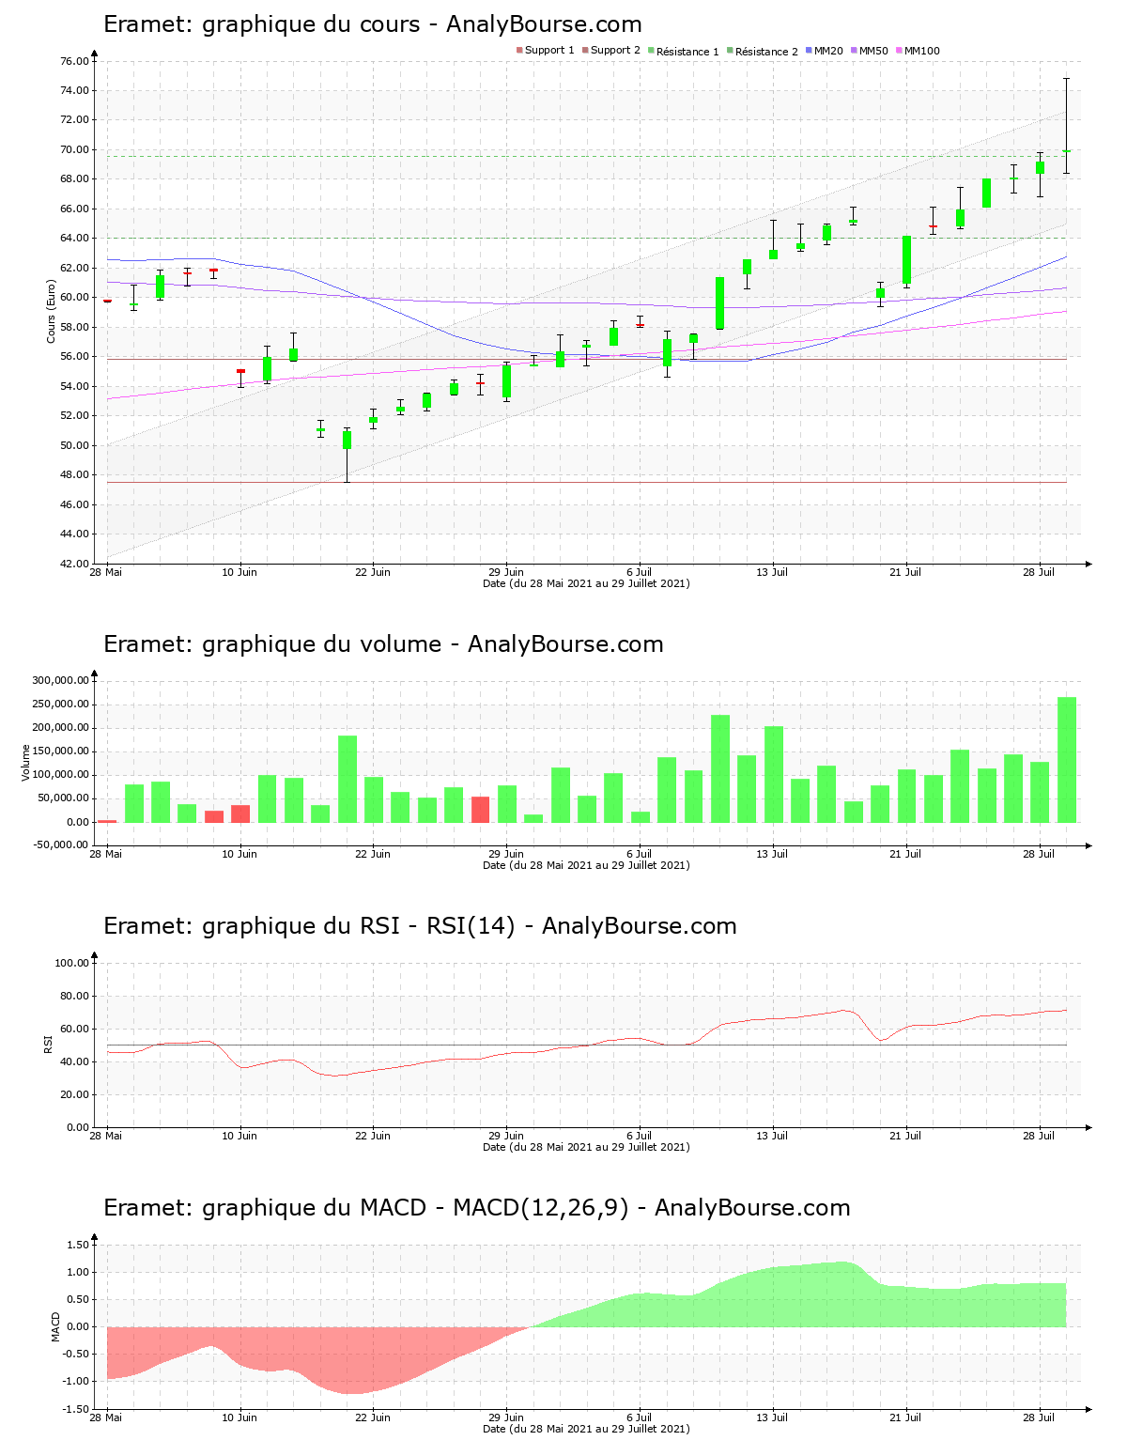This screenshot has width=1127, height=1456.
Task: Select the MM50 legend label
Action: tap(873, 51)
